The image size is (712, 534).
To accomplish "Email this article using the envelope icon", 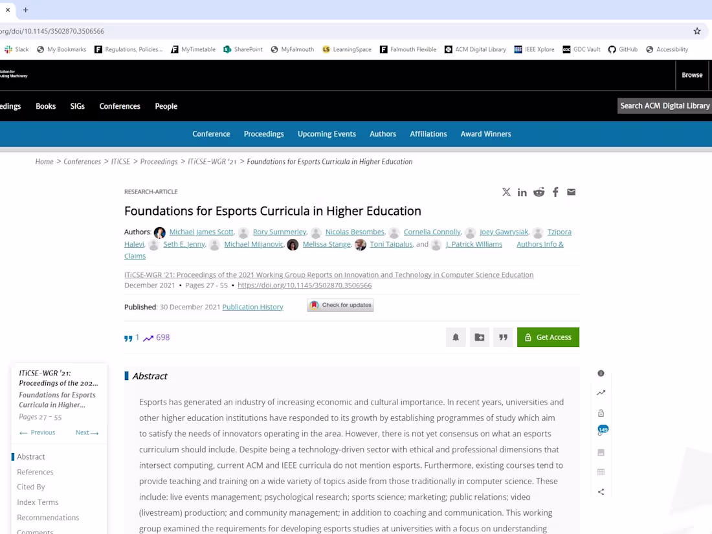I will pos(571,192).
